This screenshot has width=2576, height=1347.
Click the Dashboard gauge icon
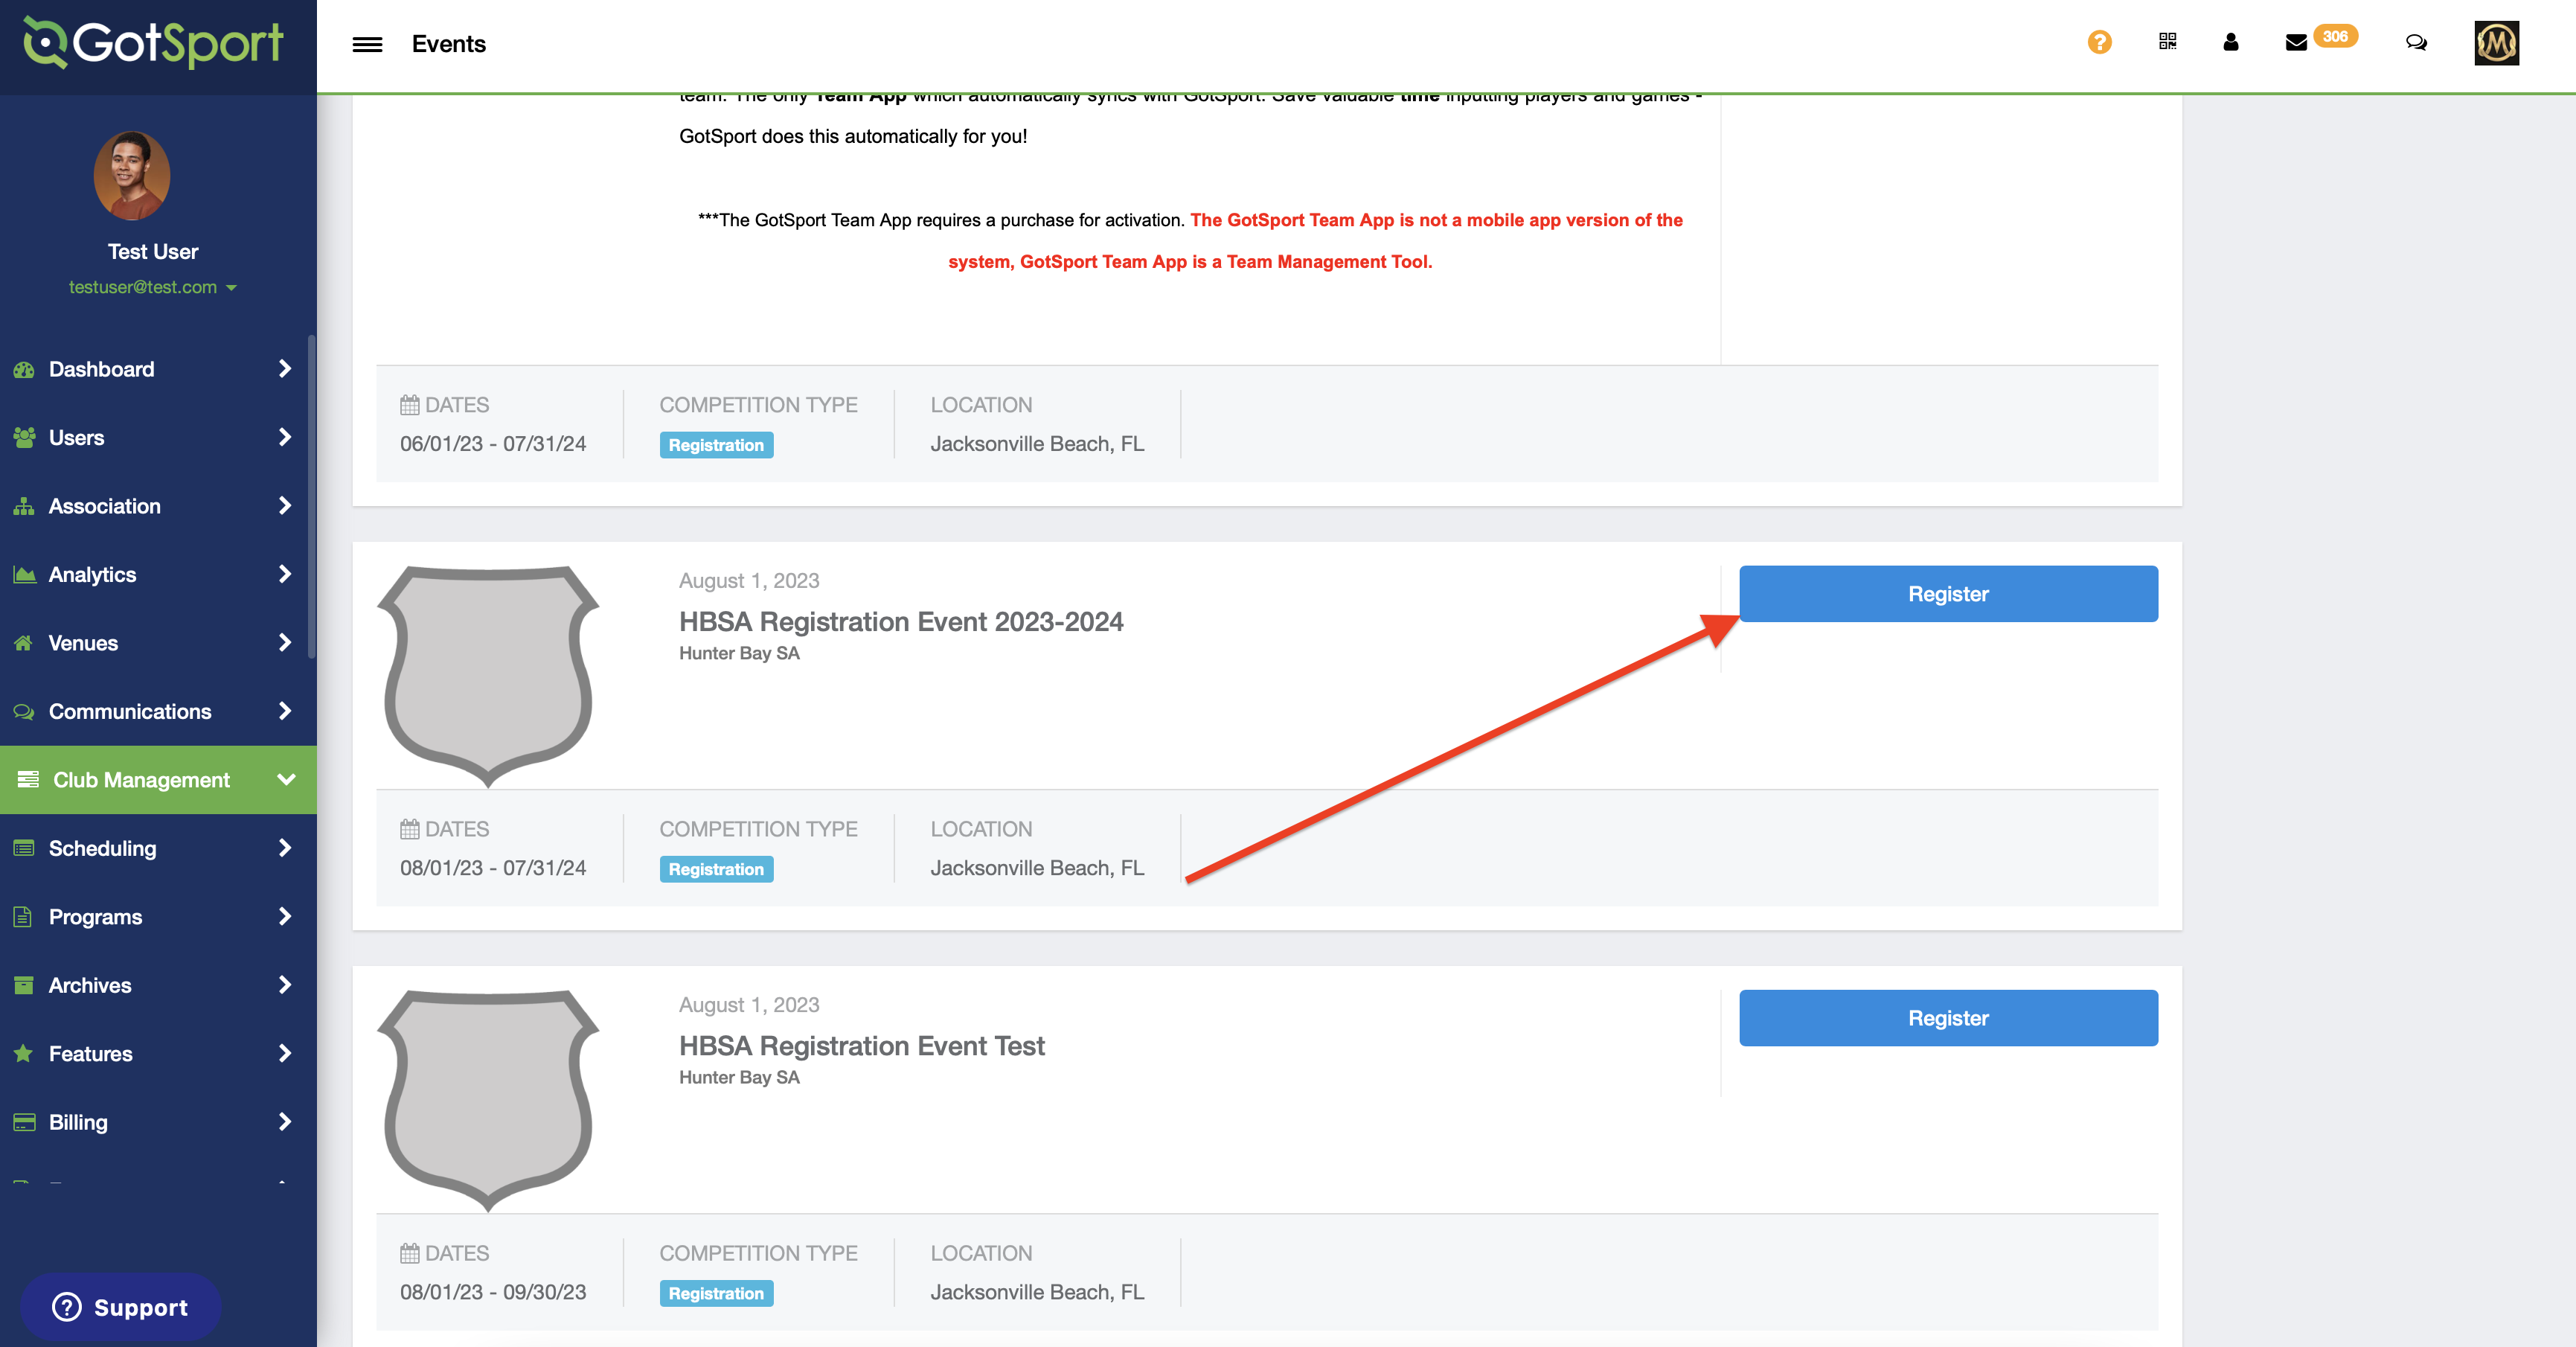click(24, 369)
